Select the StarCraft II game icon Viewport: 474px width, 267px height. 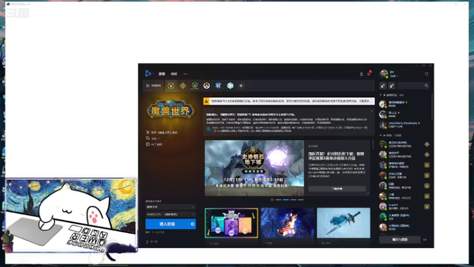218,85
